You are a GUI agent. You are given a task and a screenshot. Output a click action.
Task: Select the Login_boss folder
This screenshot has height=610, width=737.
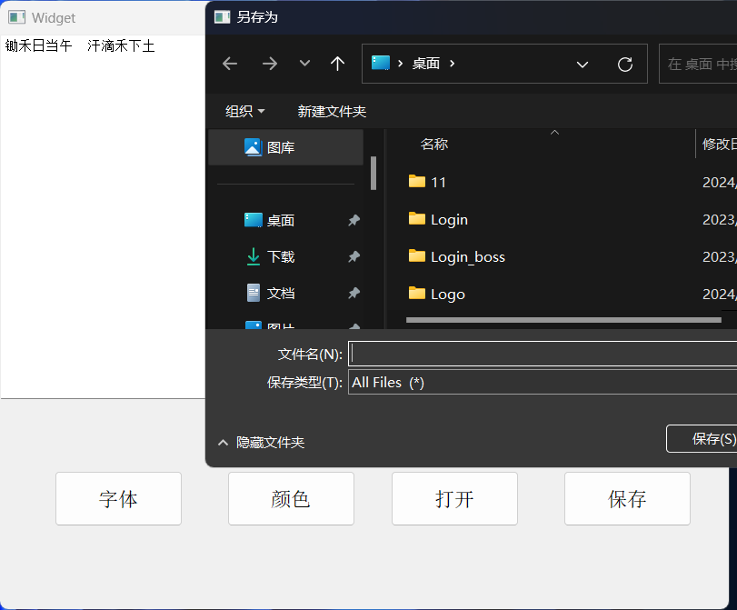467,256
